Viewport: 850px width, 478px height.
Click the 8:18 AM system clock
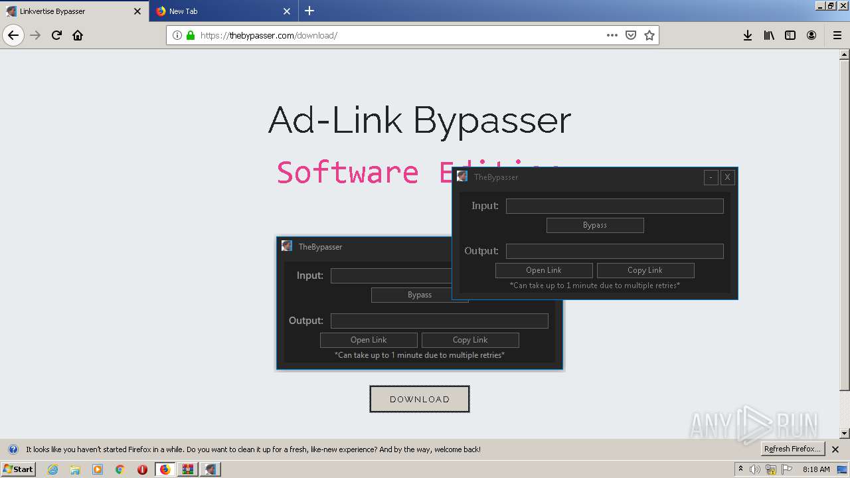816,469
